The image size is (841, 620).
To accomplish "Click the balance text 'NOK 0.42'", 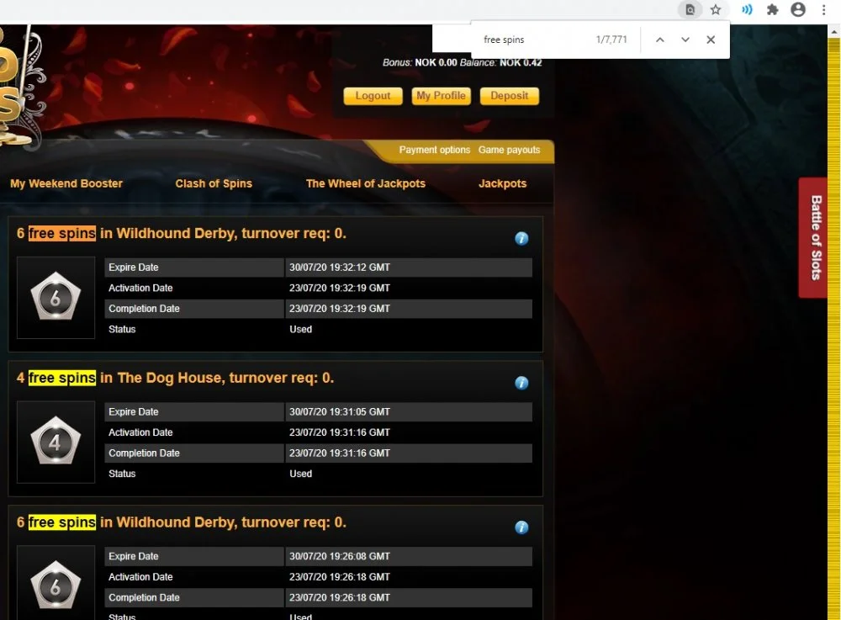I will click(521, 63).
